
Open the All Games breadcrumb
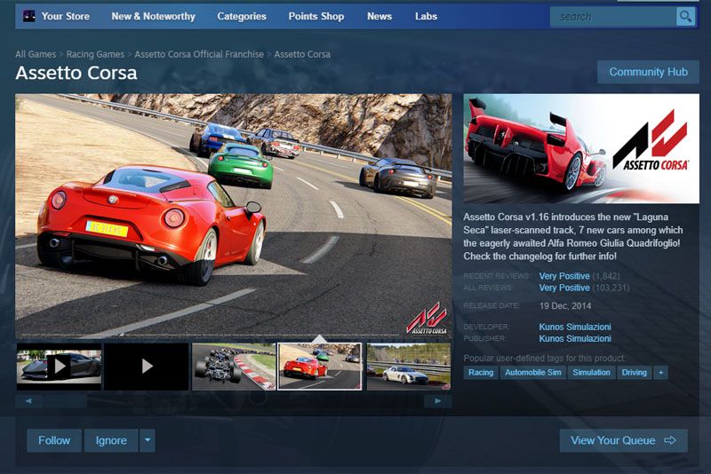[x=36, y=54]
